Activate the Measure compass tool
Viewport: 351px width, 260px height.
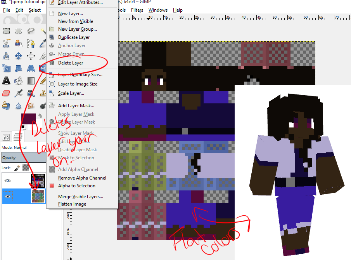[x=6, y=56]
